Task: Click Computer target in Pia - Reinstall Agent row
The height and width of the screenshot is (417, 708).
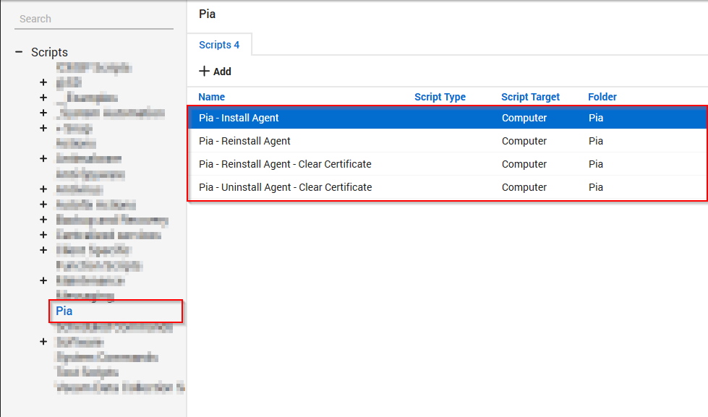Action: [x=524, y=141]
